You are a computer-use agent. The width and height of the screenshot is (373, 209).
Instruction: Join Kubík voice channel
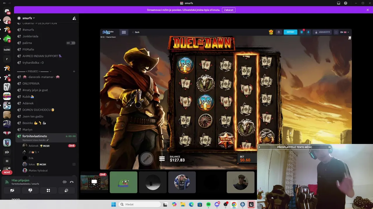47,97
